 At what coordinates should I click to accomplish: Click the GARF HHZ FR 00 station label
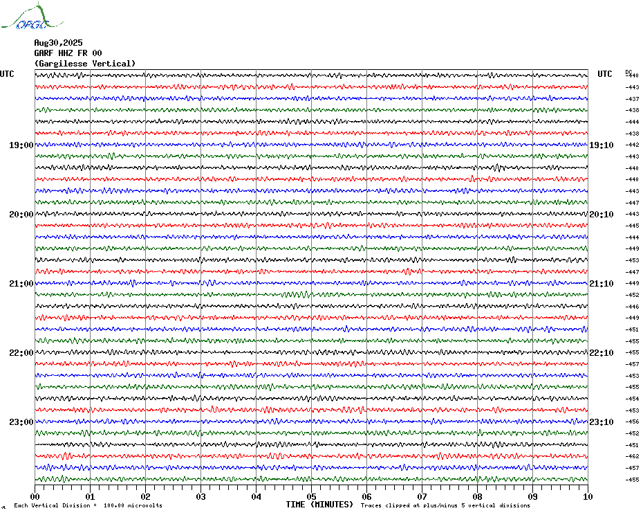pos(68,53)
